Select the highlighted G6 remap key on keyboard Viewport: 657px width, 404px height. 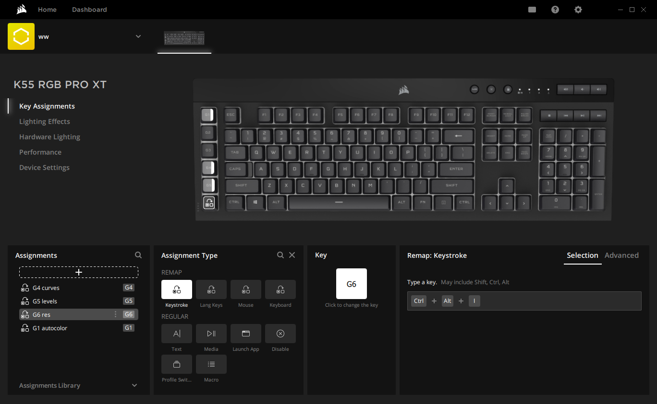pos(209,203)
